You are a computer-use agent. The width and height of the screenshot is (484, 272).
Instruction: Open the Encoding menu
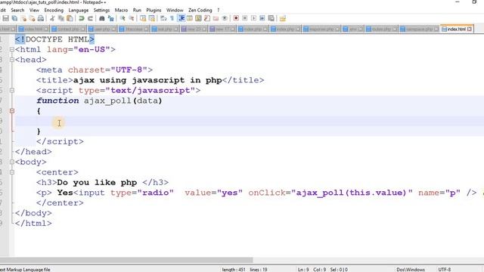[x=54, y=10]
